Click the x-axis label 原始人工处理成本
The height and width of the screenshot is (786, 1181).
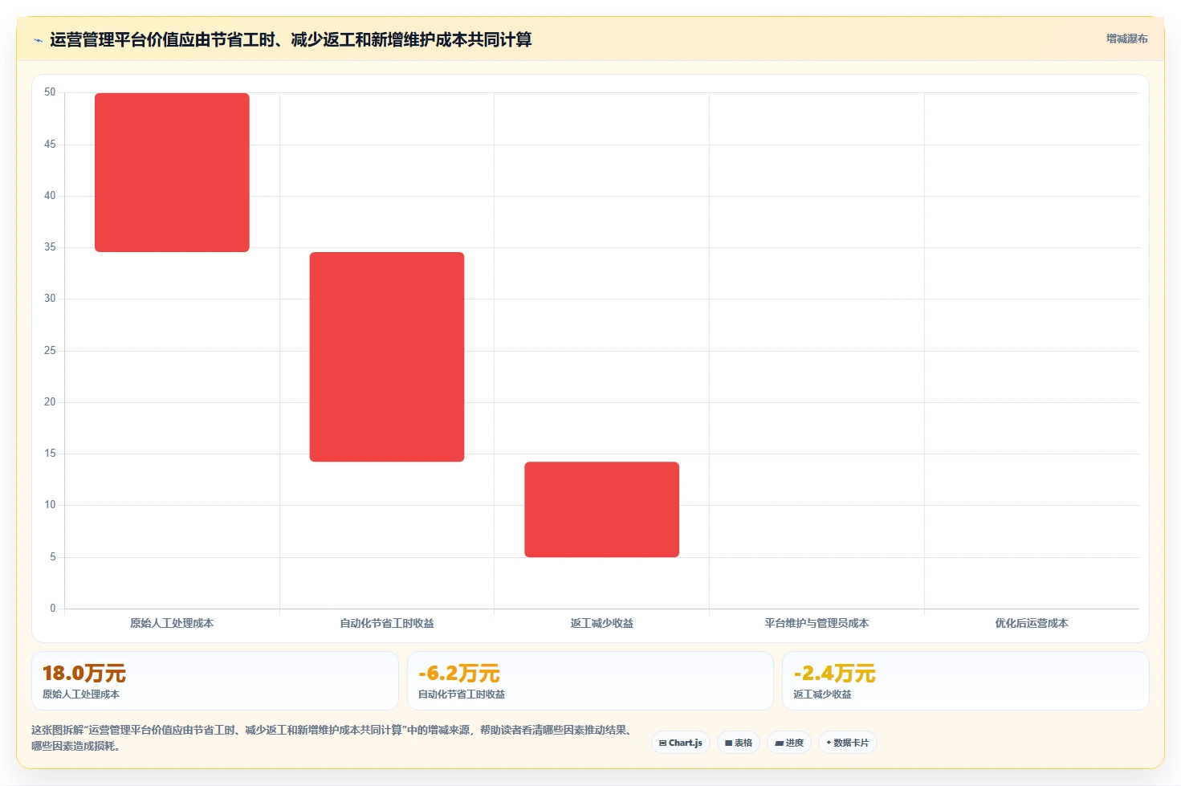tap(172, 623)
